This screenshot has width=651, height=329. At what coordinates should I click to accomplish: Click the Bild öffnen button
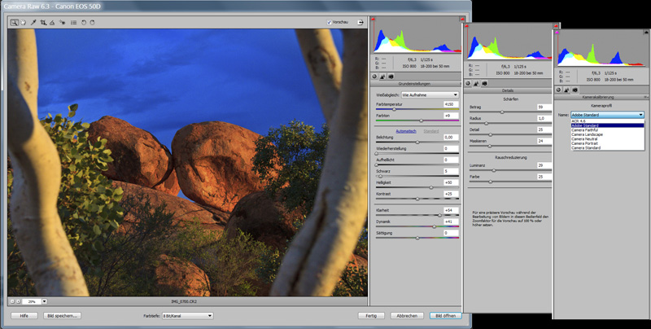tap(444, 315)
